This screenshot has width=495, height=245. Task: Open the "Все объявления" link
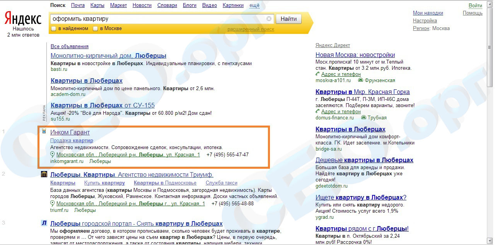pyautogui.click(x=70, y=47)
